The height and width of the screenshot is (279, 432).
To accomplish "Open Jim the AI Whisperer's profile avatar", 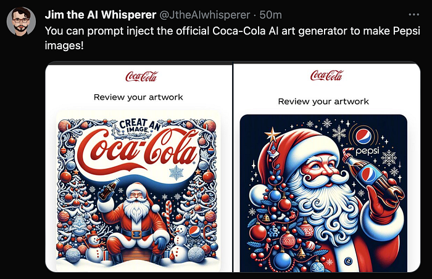I will pos(21,22).
